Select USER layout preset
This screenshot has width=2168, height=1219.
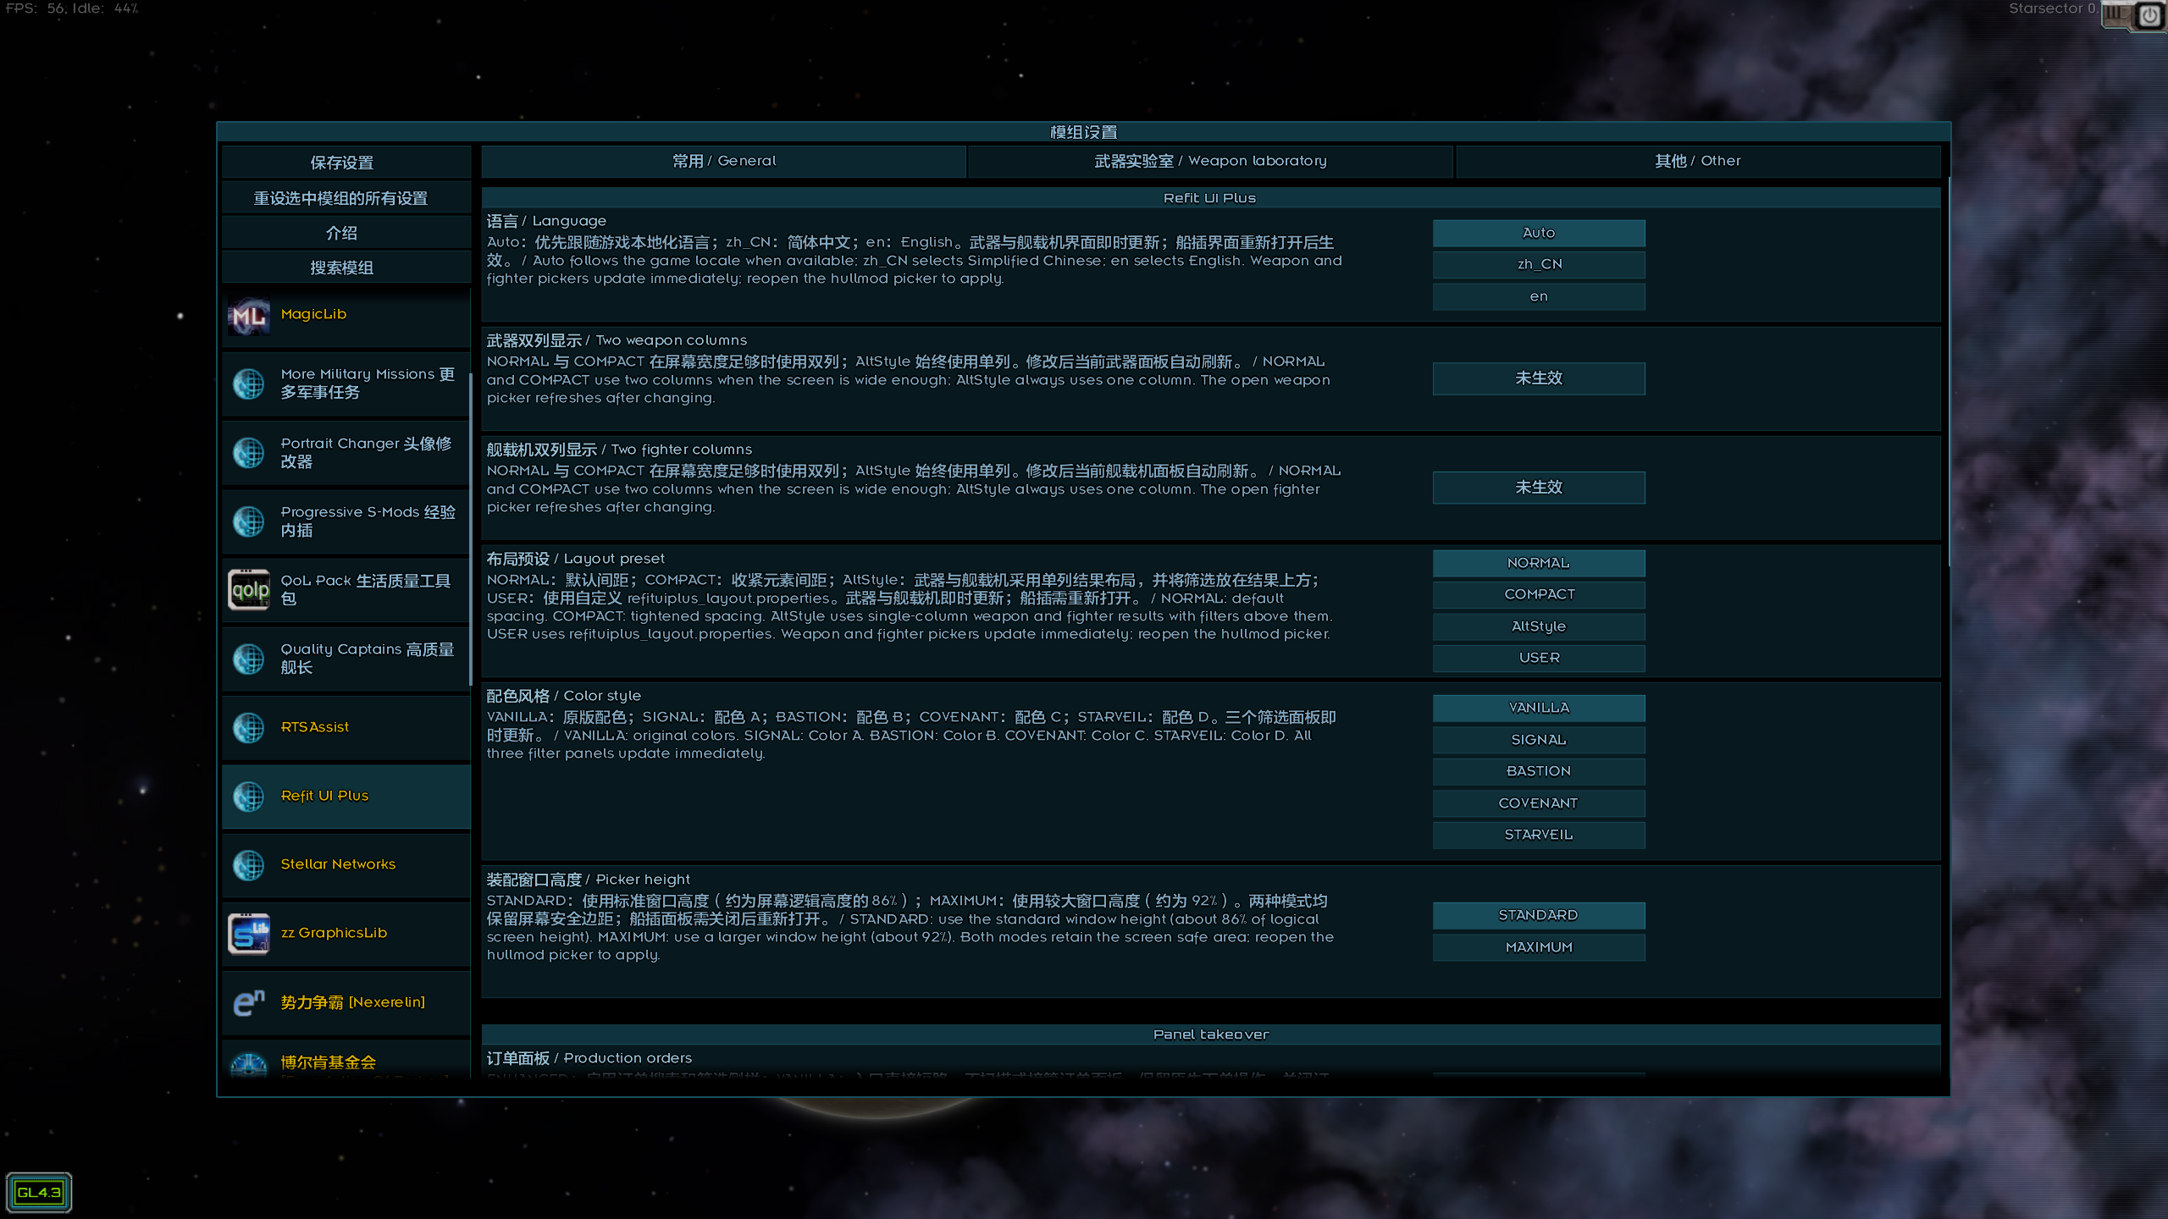1539,658
